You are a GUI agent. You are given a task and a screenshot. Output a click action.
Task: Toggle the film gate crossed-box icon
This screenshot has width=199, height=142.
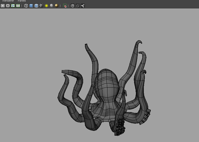coord(8,6)
